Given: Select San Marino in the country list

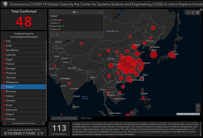Looking at the screenshot, I should [x=23, y=50].
